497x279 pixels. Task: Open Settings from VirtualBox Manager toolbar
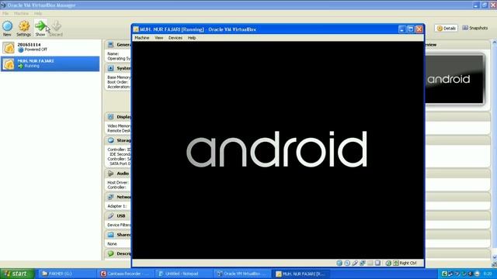coord(24,28)
